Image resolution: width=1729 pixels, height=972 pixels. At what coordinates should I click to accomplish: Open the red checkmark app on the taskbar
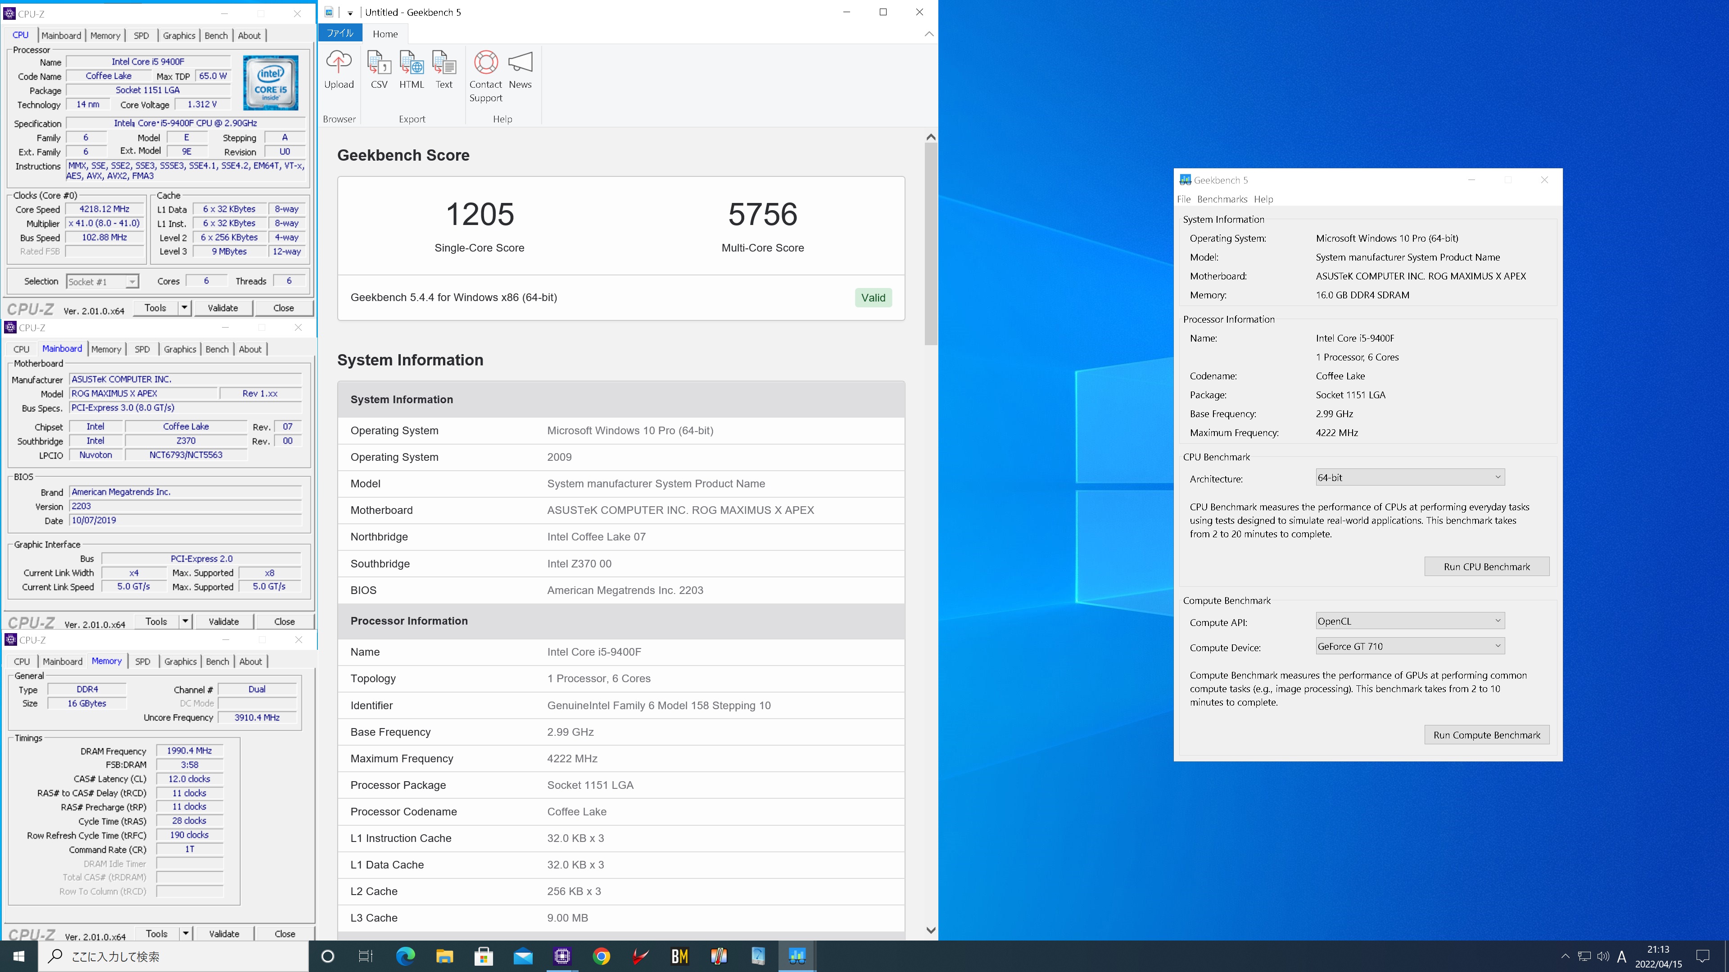(x=640, y=956)
